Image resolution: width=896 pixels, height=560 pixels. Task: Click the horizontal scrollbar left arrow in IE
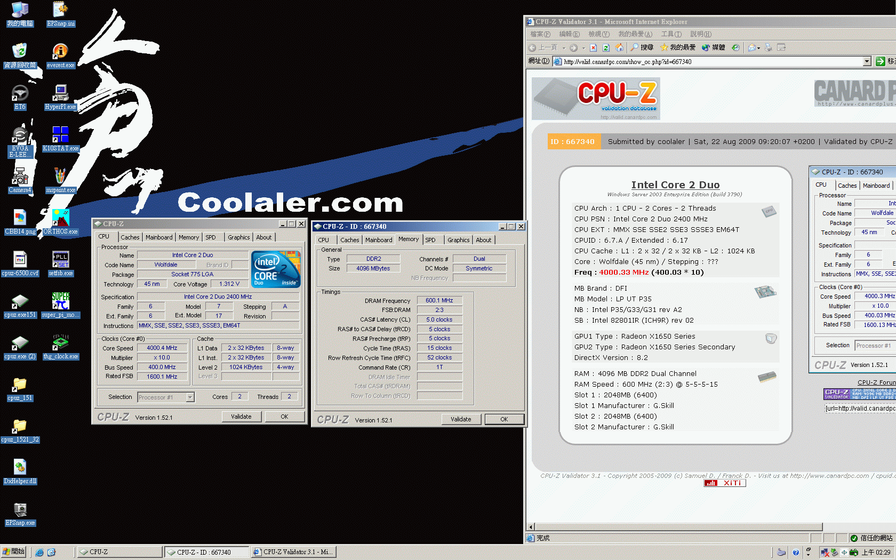pos(530,527)
